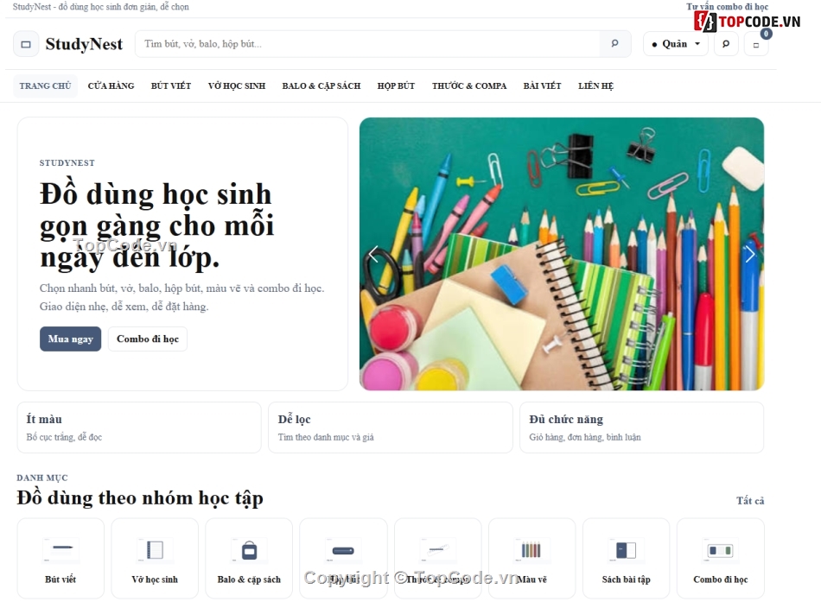This screenshot has width=821, height=608.
Task: Select the Balo & cặp sách icon
Action: 249,550
